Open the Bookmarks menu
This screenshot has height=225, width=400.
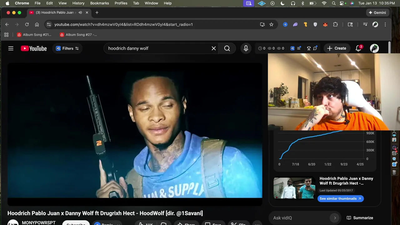click(x=99, y=3)
